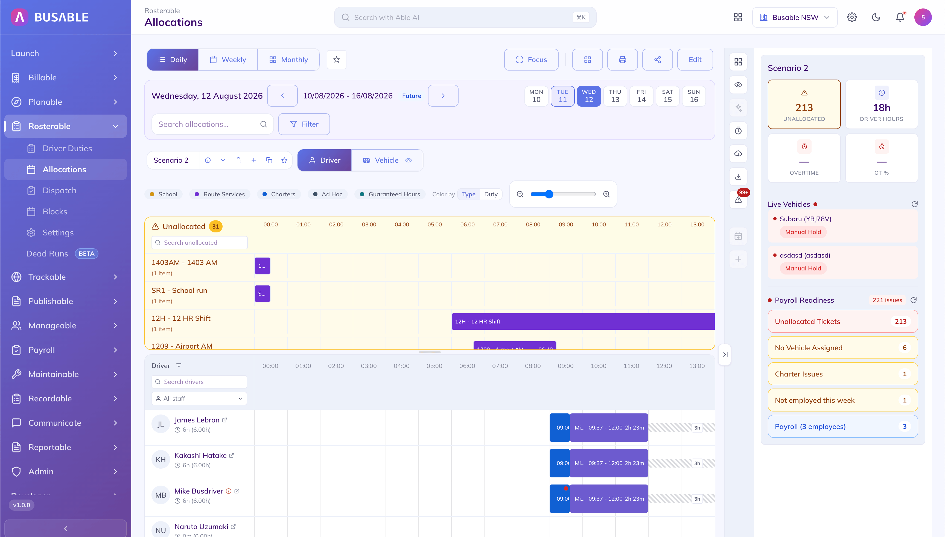Click the Edit button

(695, 59)
